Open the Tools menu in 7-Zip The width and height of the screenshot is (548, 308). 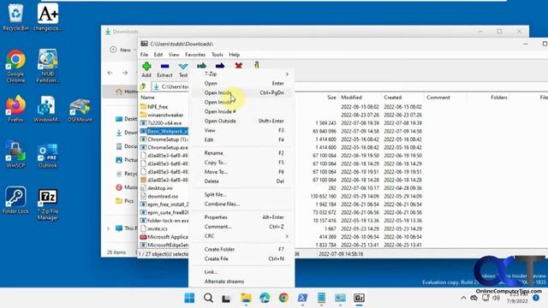pyautogui.click(x=217, y=55)
